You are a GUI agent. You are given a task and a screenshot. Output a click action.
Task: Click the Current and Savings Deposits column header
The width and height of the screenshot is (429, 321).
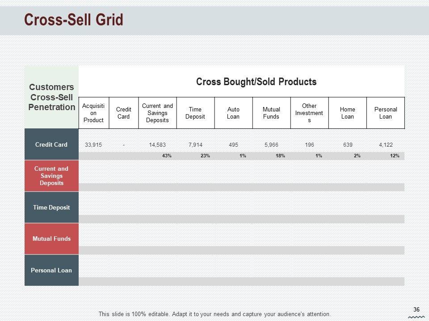coord(157,113)
